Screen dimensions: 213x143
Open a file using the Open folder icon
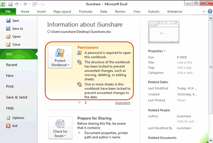coord(8,36)
